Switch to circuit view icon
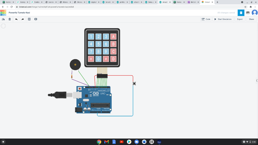 [x=241, y=13]
